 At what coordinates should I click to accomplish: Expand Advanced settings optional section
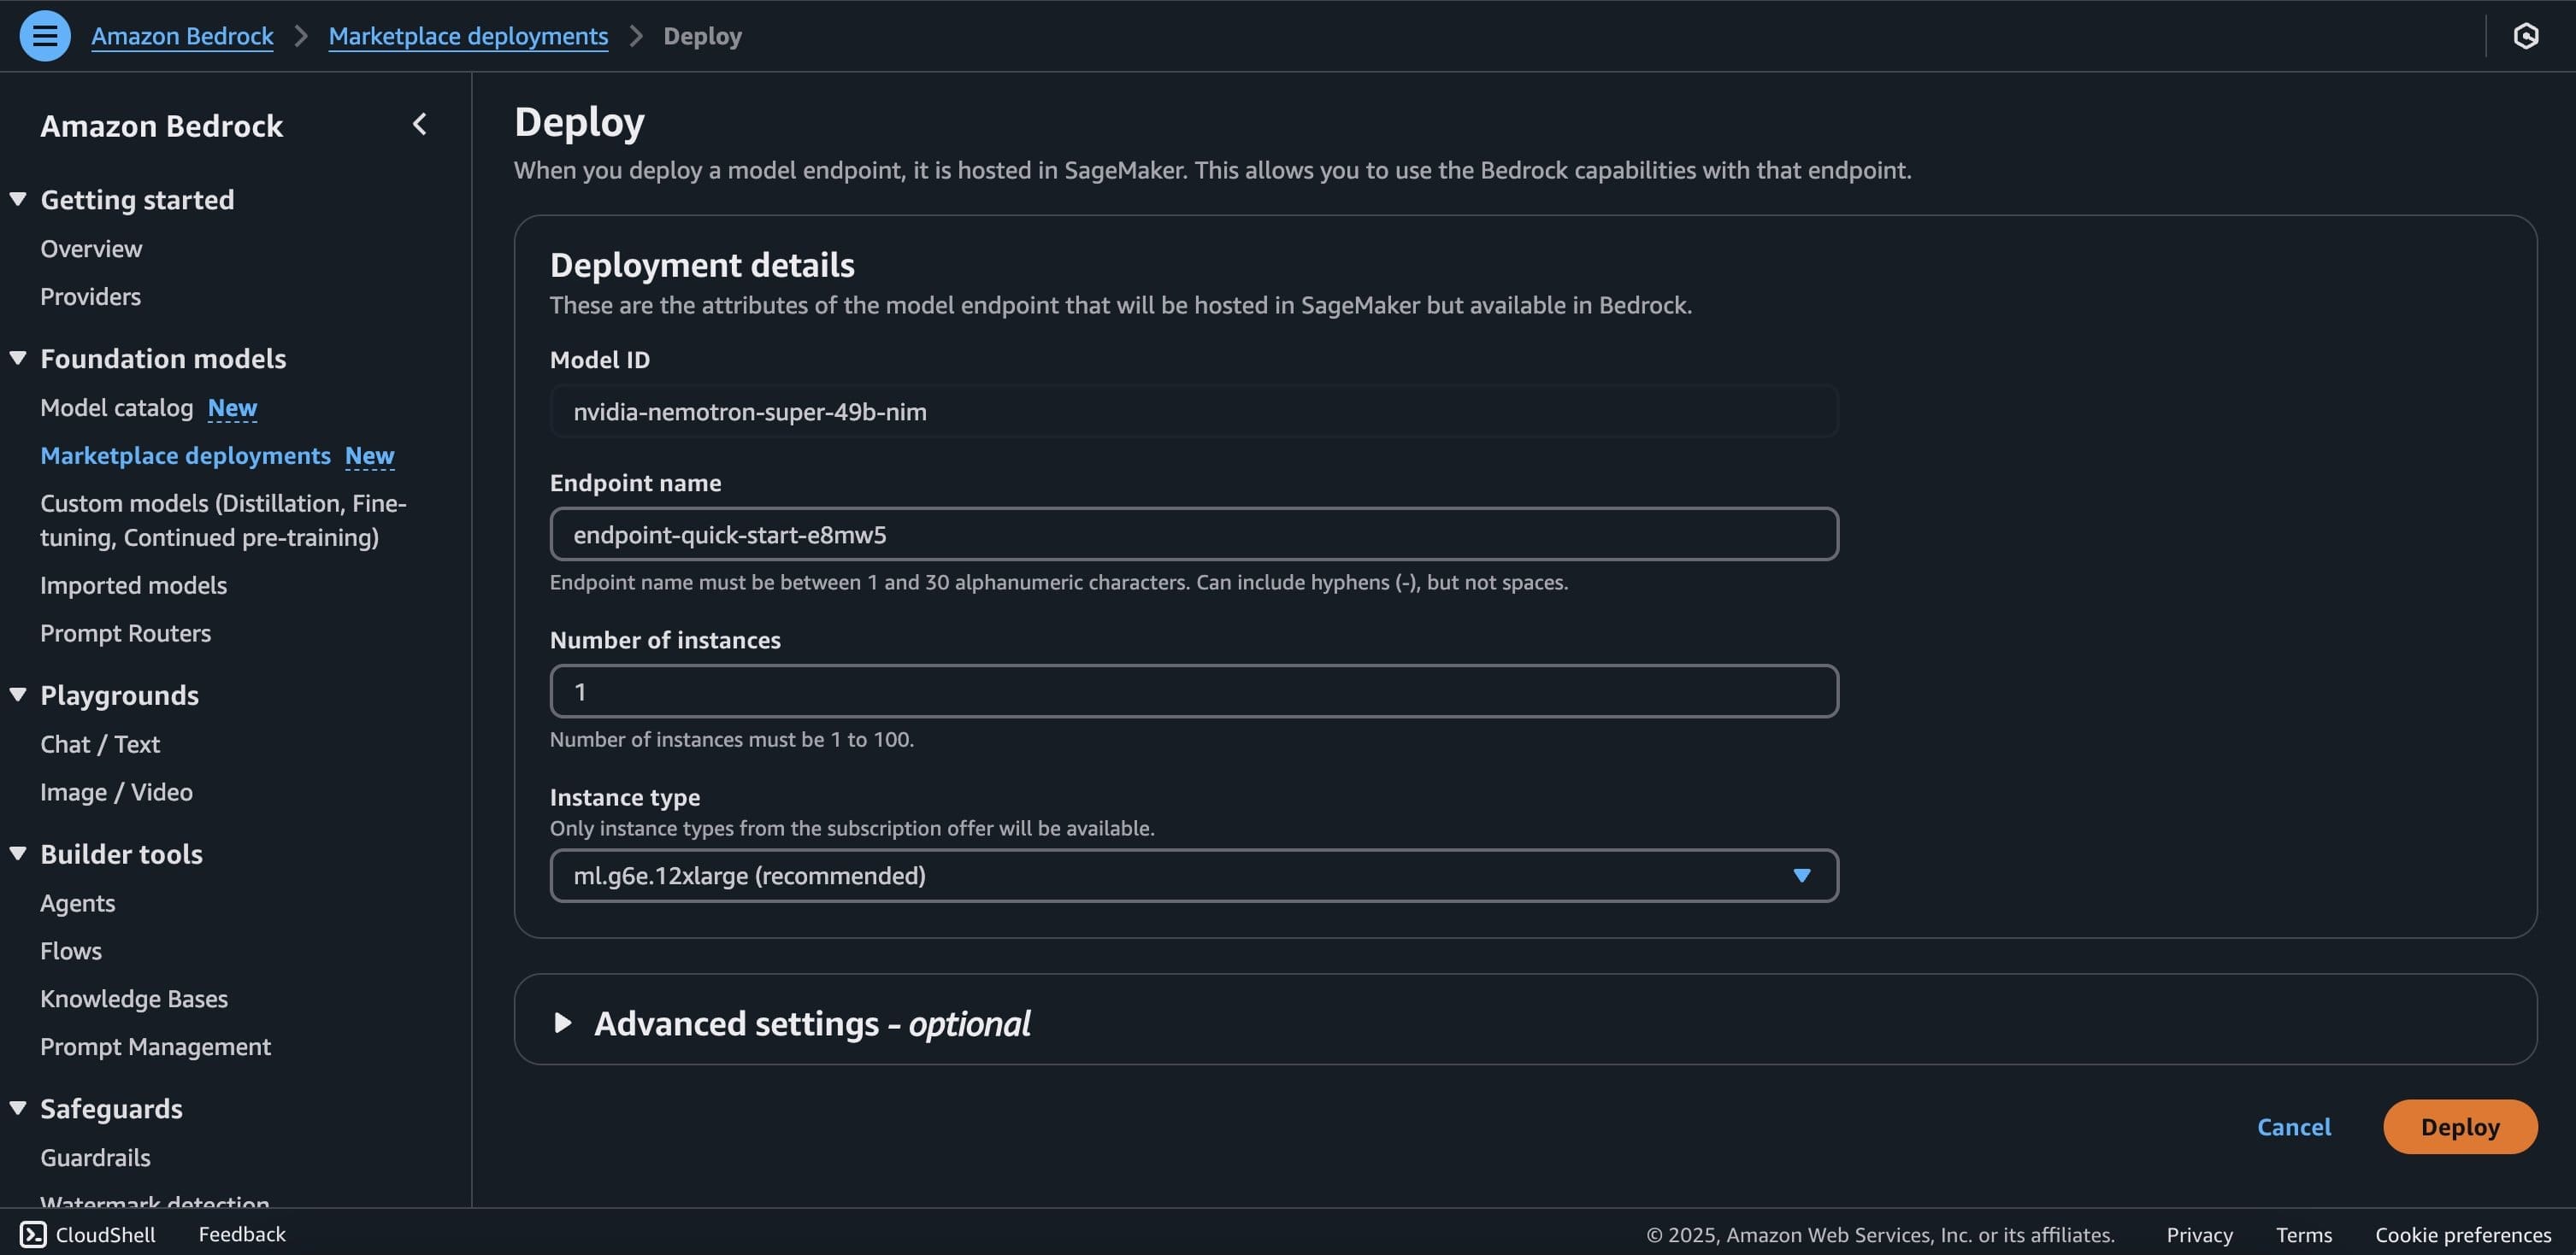coord(563,1022)
